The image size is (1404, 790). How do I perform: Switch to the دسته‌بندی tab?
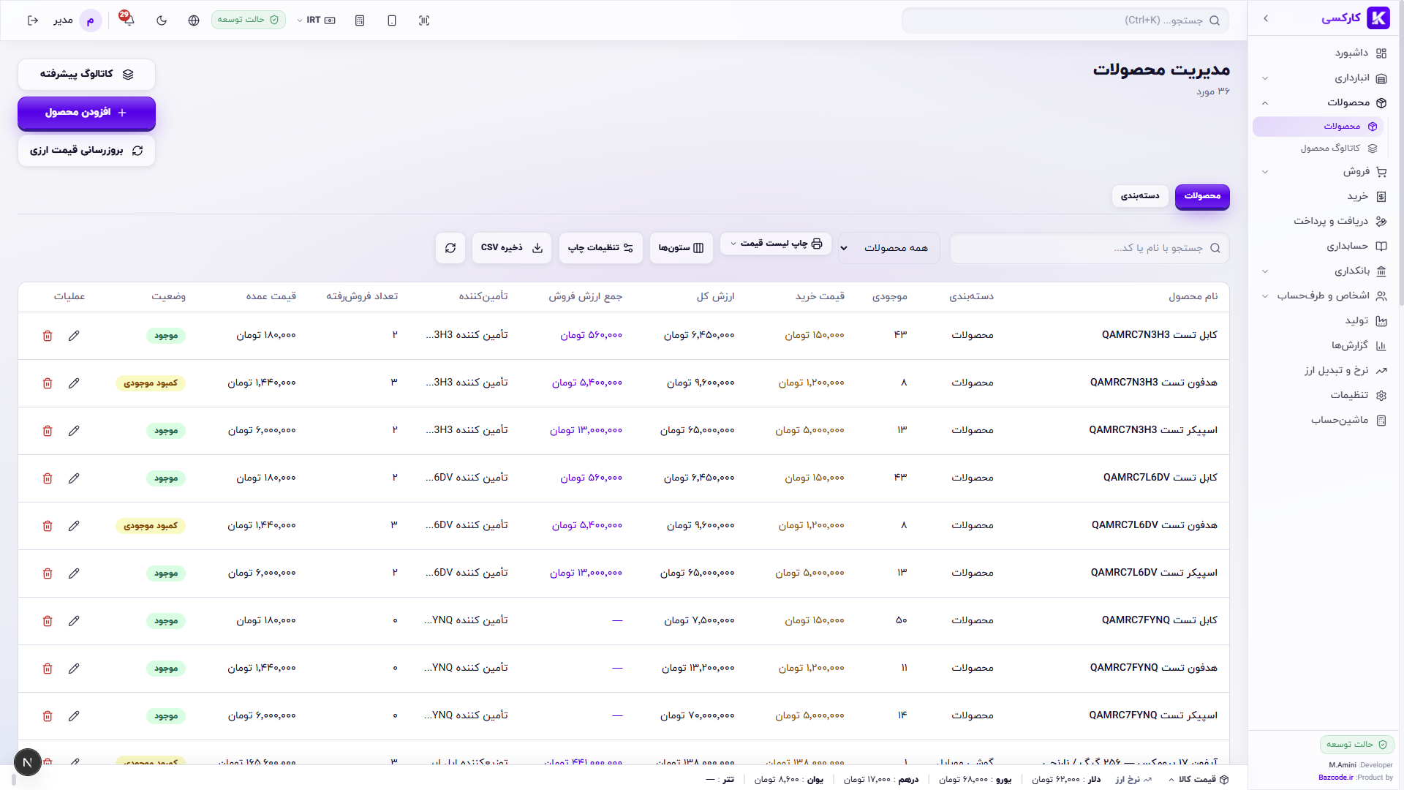click(x=1140, y=196)
